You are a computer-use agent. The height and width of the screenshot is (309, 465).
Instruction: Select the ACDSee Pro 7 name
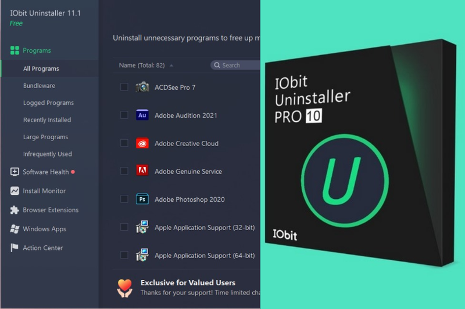coord(175,88)
